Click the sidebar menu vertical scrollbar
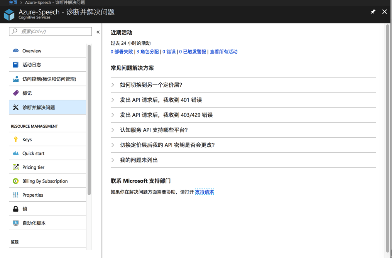392x258 pixels. 89,120
